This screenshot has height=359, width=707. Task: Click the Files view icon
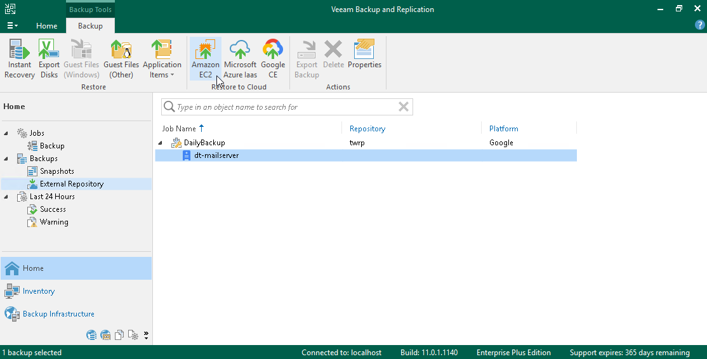119,335
